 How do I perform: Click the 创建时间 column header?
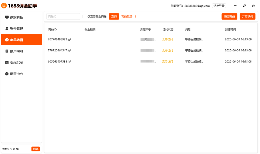[x=230, y=29]
